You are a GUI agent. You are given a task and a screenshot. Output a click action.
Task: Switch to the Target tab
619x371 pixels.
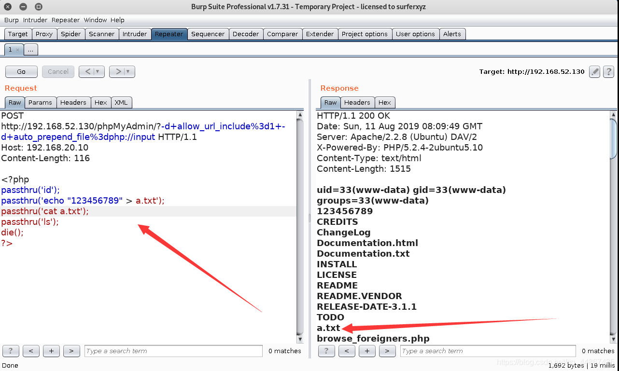click(x=18, y=34)
